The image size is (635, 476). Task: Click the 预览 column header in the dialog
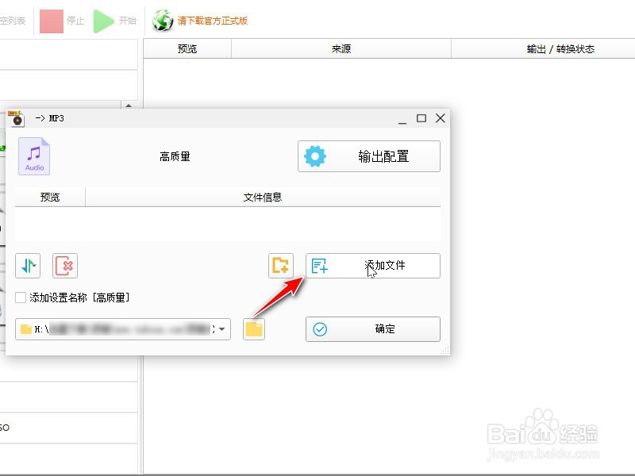(x=50, y=197)
